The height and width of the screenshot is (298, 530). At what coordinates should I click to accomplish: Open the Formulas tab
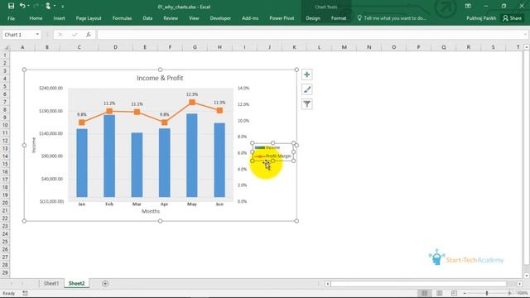tap(122, 18)
